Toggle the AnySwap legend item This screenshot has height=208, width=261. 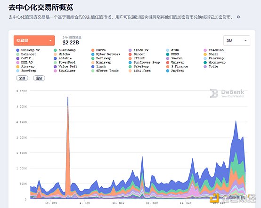175,71
